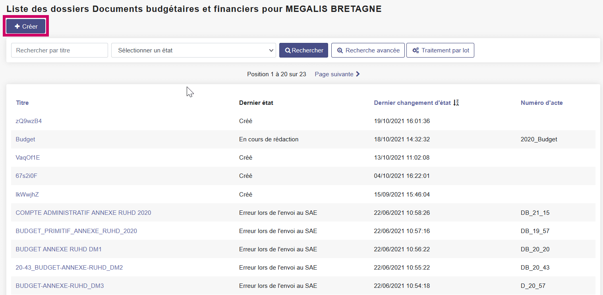Sort by Numéro d'acte header
Viewport: 603px width, 295px height.
pyautogui.click(x=541, y=103)
